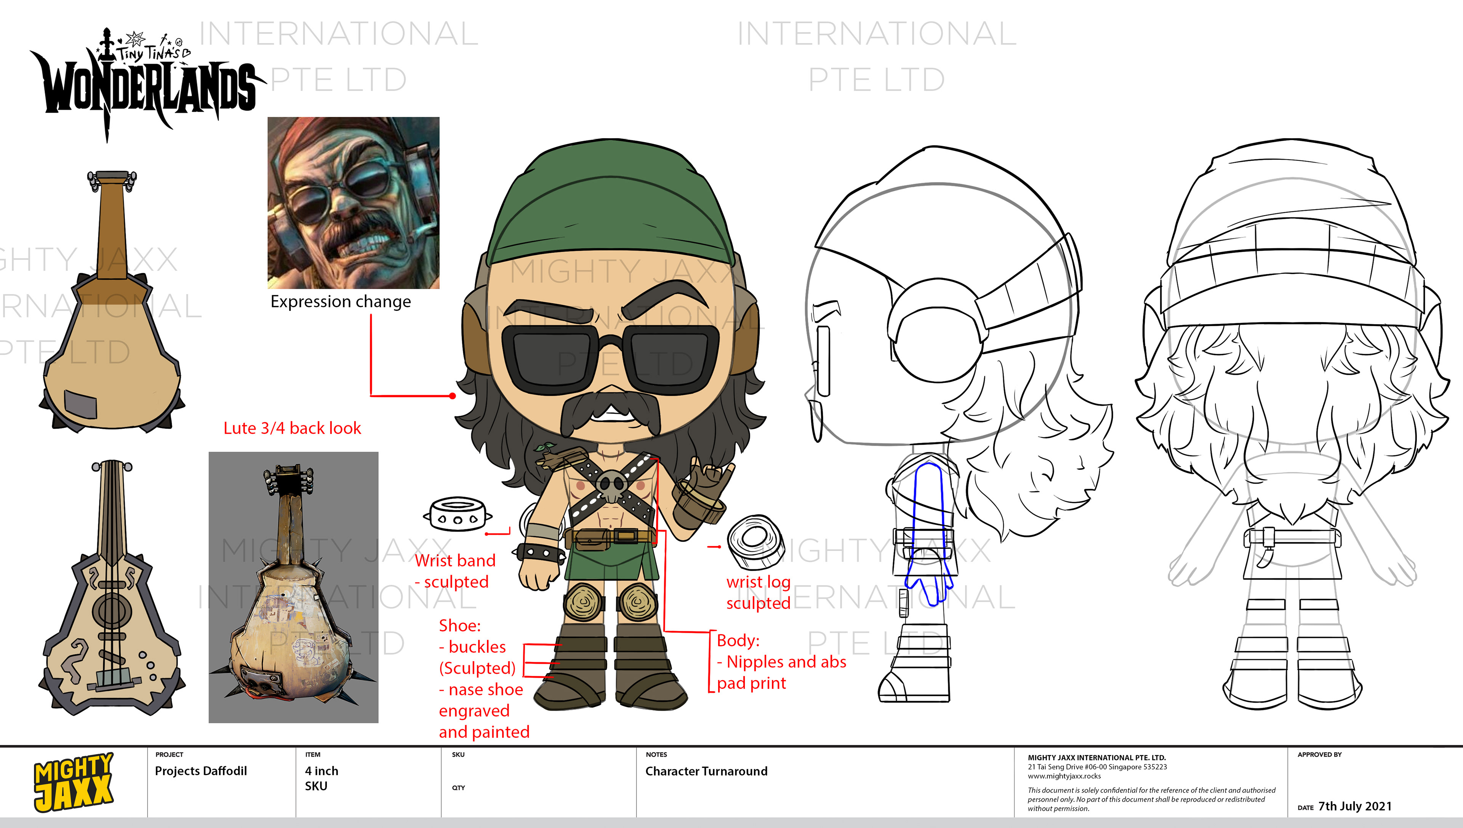The width and height of the screenshot is (1463, 828).
Task: Click the Mighty Jaxx logo
Action: point(74,782)
